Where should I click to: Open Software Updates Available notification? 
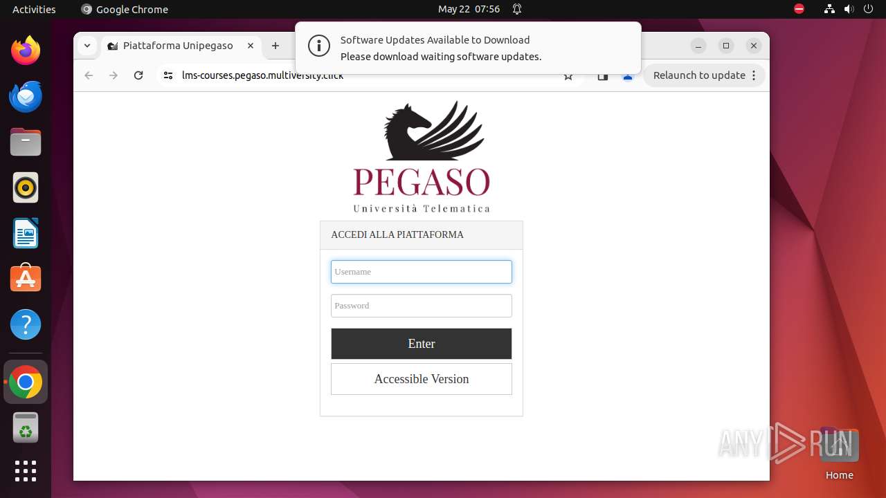click(468, 48)
